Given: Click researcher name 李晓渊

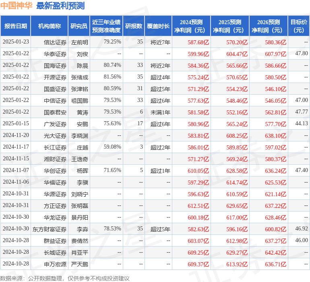Looking at the screenshot, I should click(x=80, y=135).
